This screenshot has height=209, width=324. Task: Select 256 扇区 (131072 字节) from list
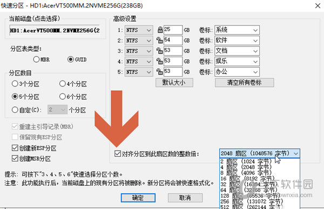pos(260,201)
